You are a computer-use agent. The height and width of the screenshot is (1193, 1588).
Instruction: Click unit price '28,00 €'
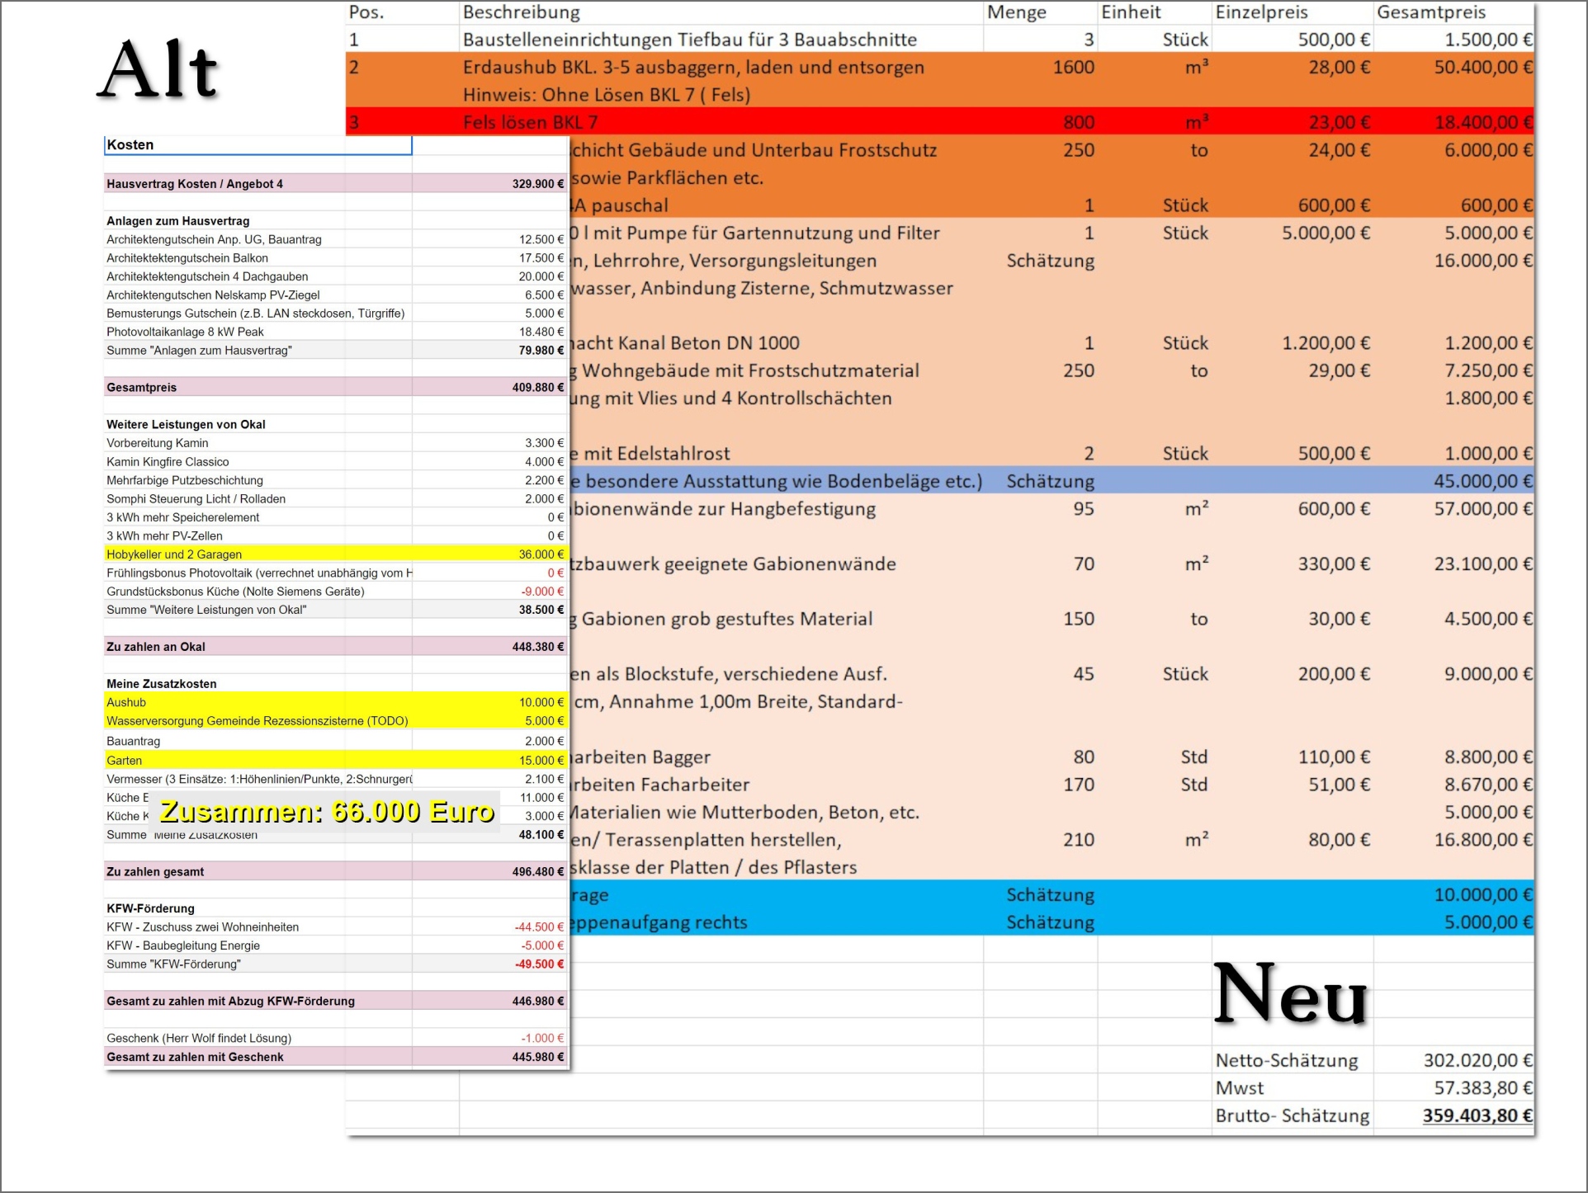1339,68
